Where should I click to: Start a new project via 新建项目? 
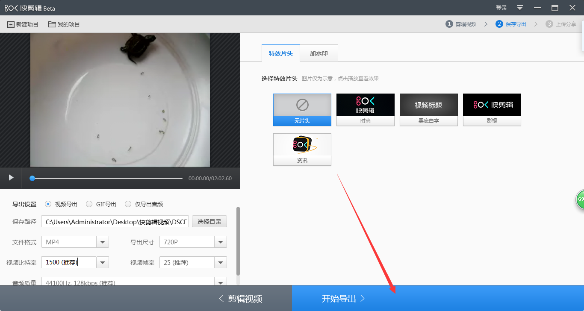(23, 24)
